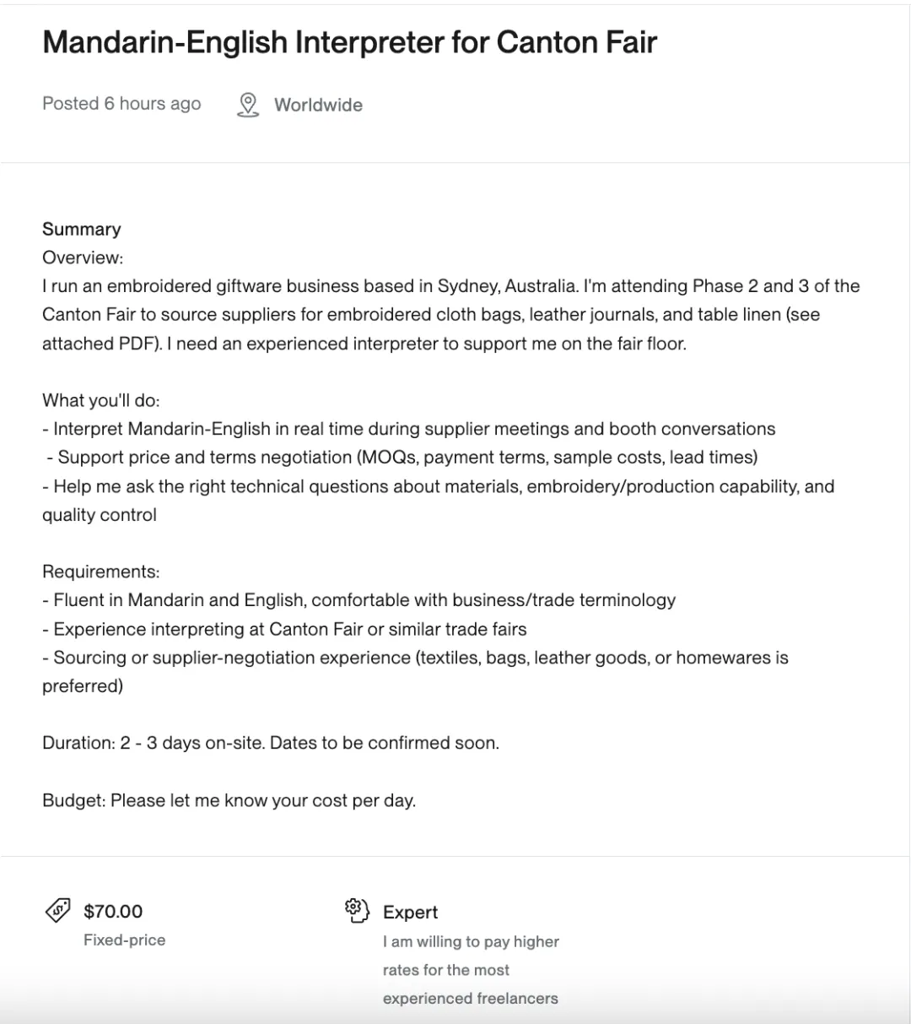Click the willing to pay higher rates text
The height and width of the screenshot is (1024, 911).
tap(471, 969)
